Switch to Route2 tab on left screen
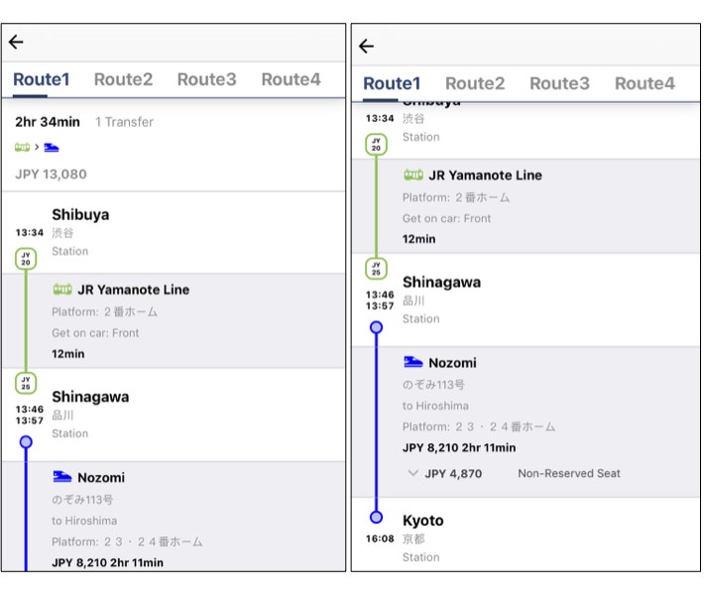 click(124, 79)
